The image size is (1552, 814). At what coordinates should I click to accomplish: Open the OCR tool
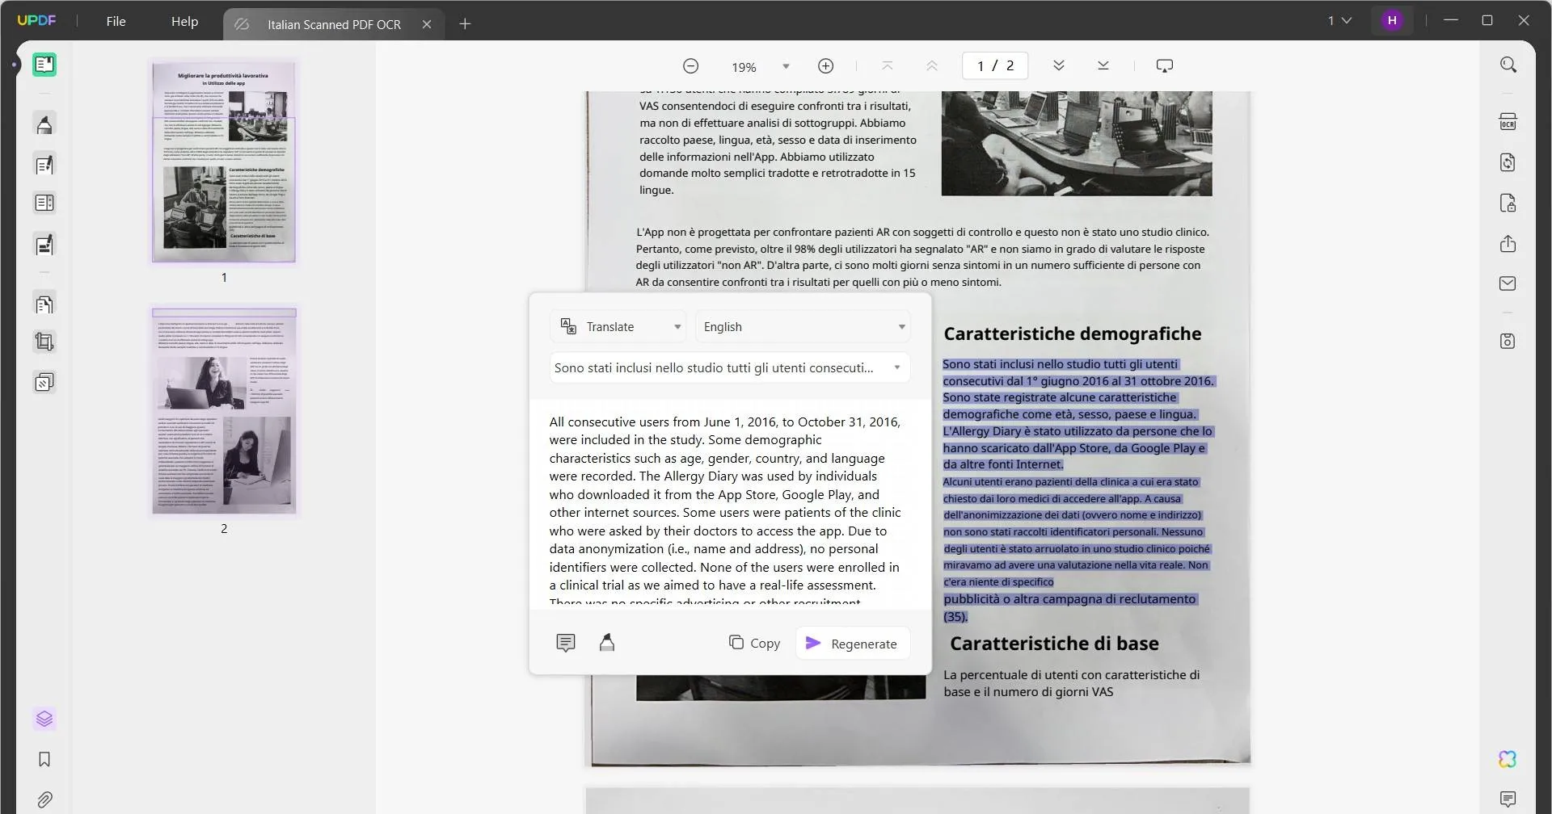1508,120
